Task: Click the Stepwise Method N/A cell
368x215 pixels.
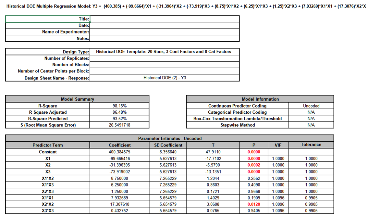Action: (x=311, y=125)
